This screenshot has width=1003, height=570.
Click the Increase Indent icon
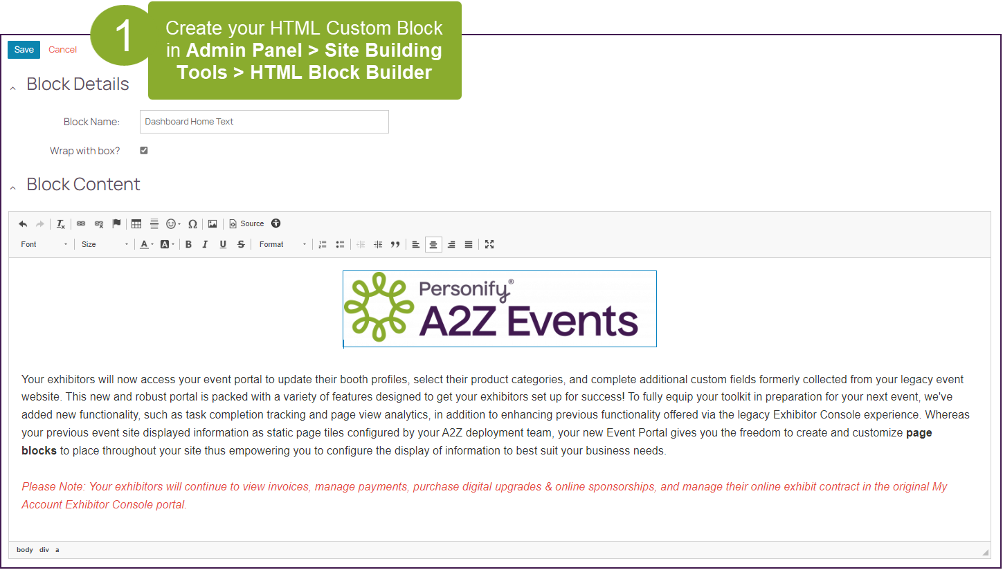(378, 245)
